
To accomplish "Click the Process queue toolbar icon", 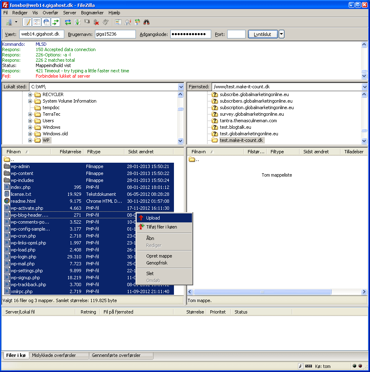I will pyautogui.click(x=77, y=22).
